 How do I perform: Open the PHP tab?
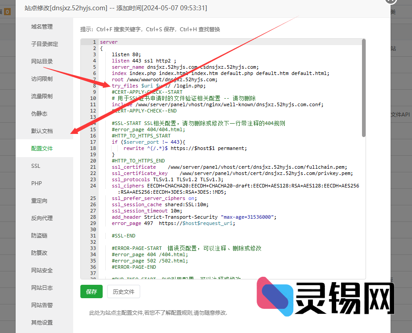(x=37, y=183)
